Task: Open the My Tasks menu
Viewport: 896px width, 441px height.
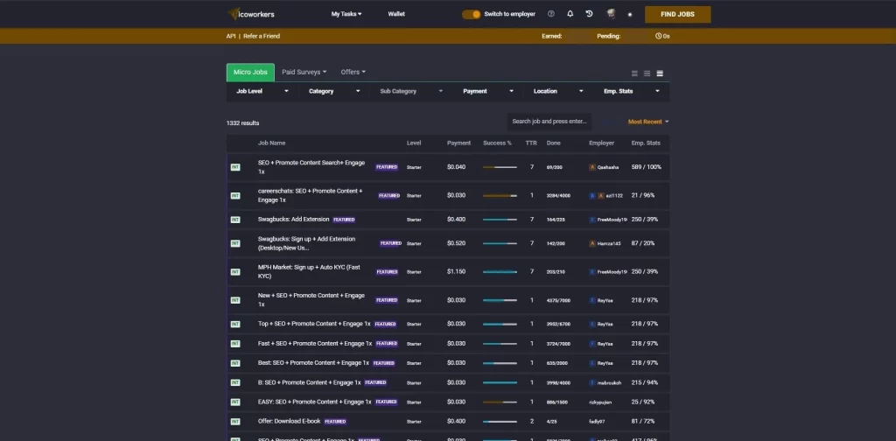Action: pyautogui.click(x=346, y=14)
